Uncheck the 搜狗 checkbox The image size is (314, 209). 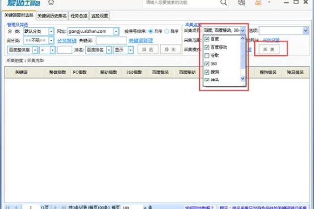pyautogui.click(x=207, y=72)
